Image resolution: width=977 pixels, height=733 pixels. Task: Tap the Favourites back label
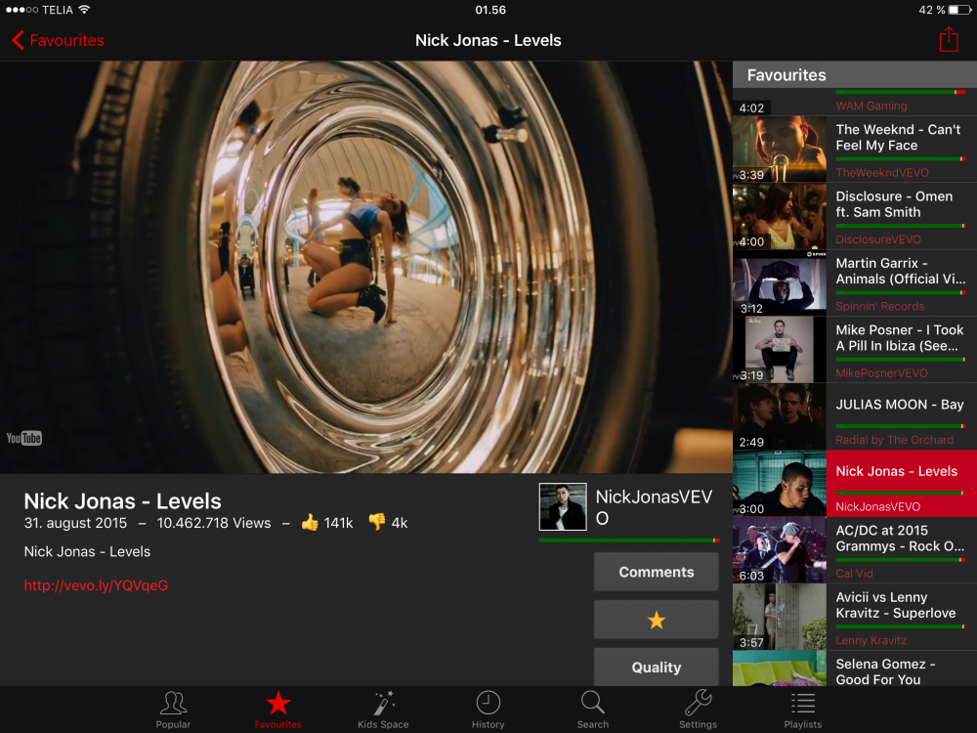pos(67,40)
